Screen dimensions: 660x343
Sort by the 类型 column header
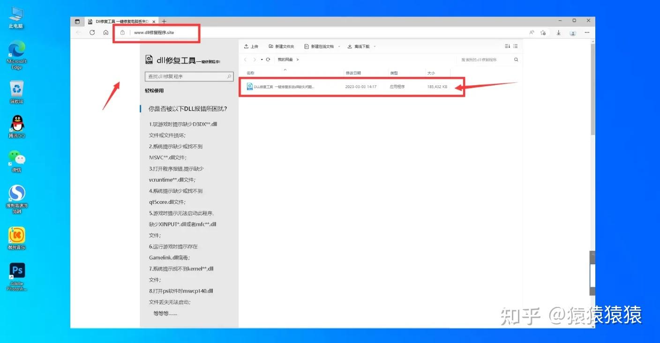click(x=394, y=73)
